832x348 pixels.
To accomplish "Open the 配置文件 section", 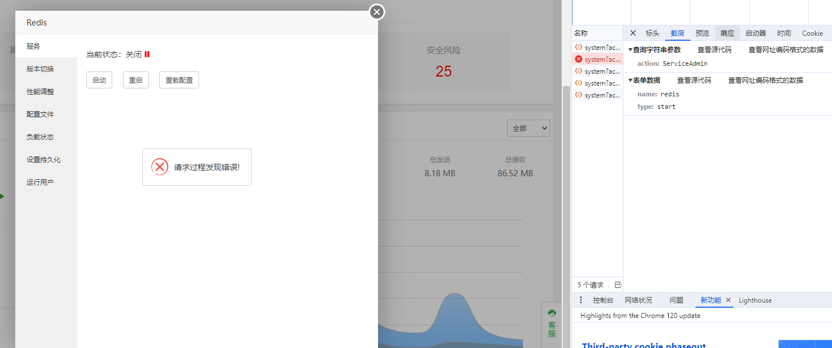I will (46, 114).
